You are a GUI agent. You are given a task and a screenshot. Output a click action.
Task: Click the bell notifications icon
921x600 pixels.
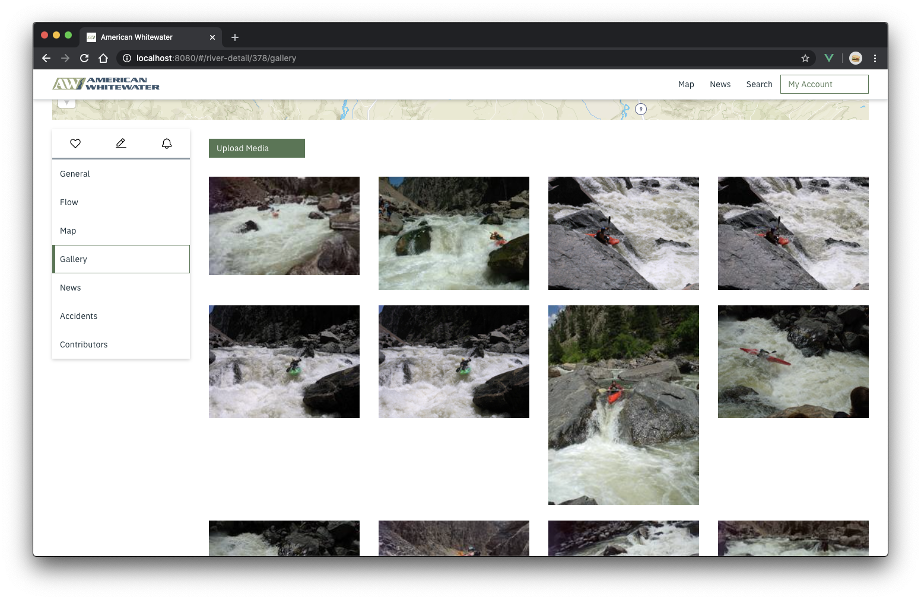coord(167,143)
